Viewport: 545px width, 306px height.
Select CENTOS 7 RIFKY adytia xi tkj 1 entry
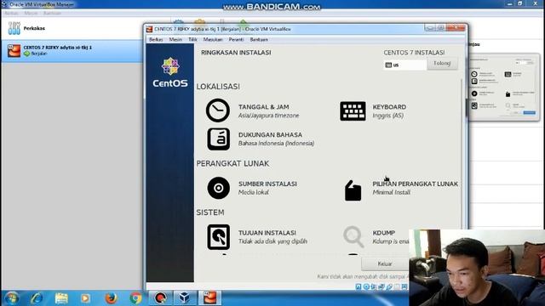[x=72, y=51]
